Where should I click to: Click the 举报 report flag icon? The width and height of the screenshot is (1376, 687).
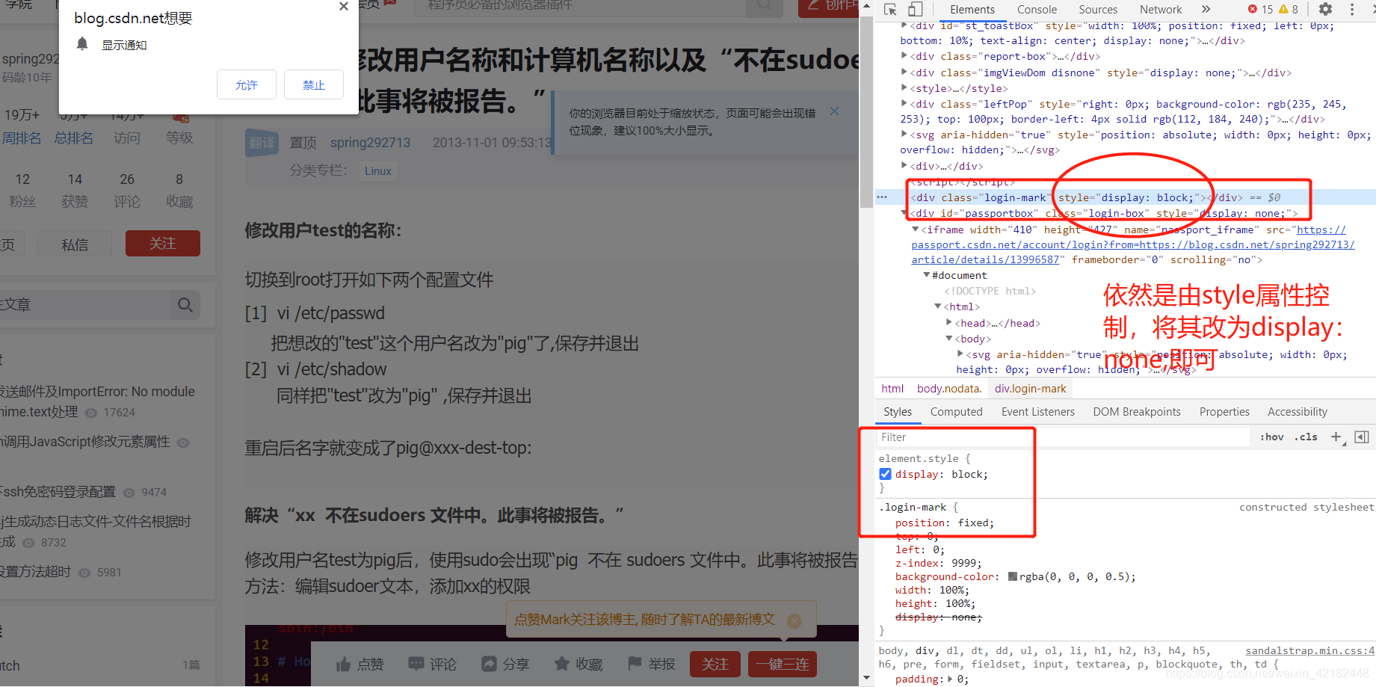pos(635,664)
